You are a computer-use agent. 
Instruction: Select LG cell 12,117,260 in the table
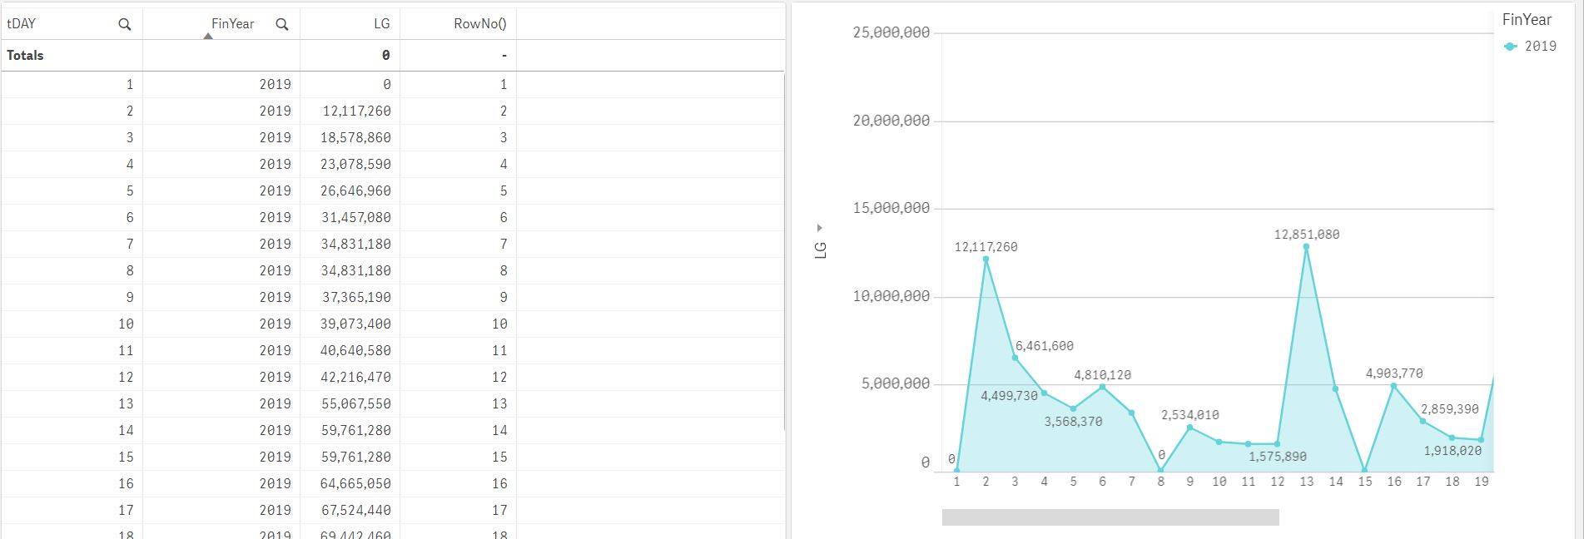[356, 111]
